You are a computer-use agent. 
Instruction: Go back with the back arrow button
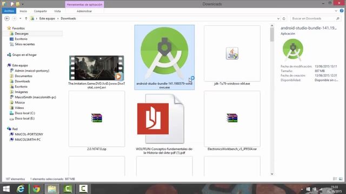[7, 18]
